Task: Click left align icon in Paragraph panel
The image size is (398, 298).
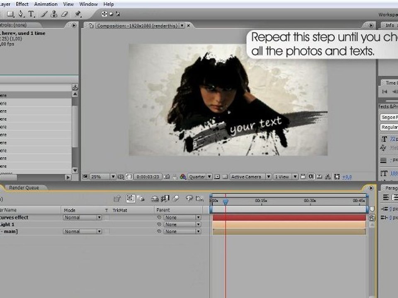Action: 386,197
